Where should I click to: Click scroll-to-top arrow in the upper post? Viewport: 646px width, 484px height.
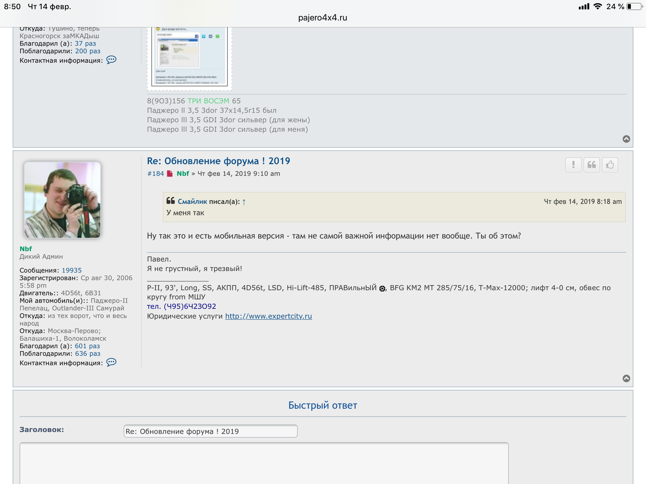pyautogui.click(x=626, y=139)
